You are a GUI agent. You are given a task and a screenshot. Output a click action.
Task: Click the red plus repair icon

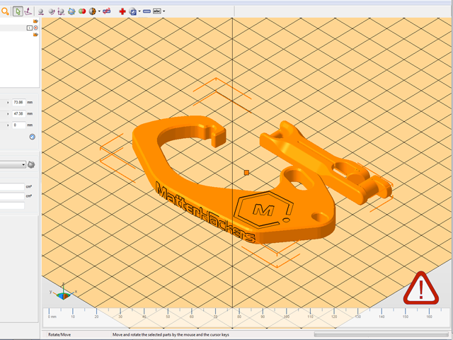pyautogui.click(x=122, y=11)
